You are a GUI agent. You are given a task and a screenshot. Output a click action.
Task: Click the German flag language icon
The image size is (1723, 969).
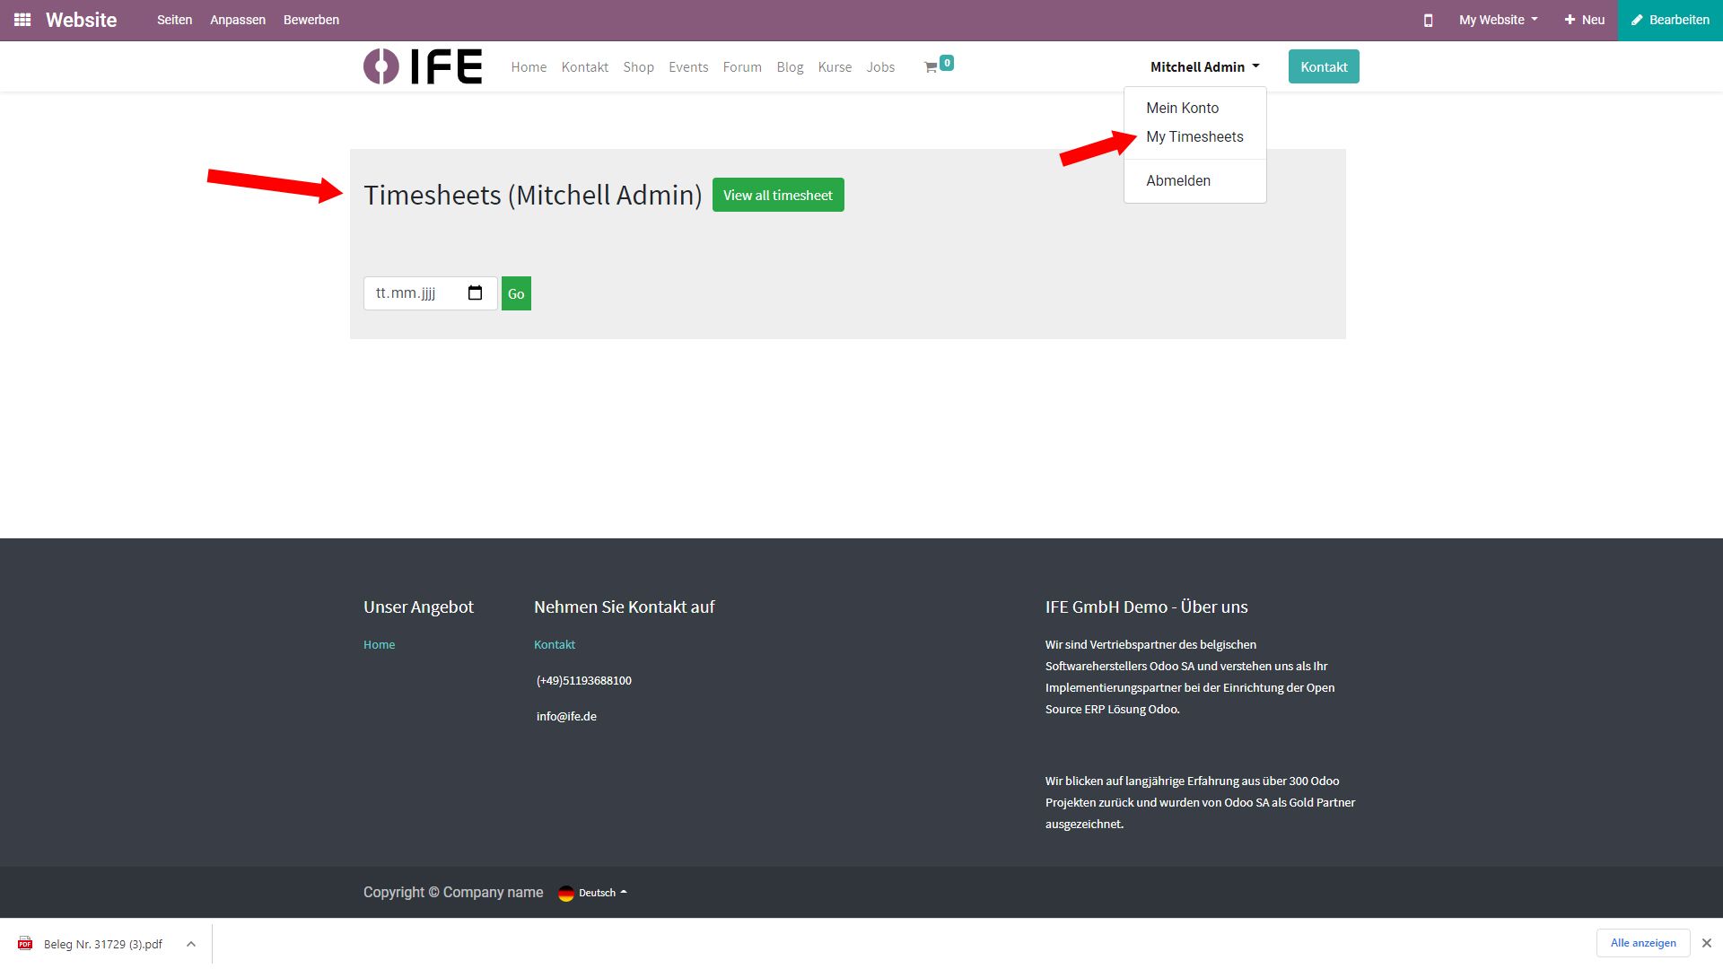565,893
